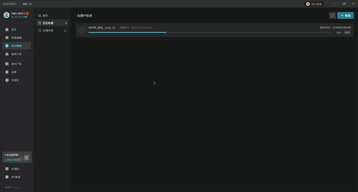This screenshot has width=358, height=192.
Task: Open 可视化 visualization icon
Action: click(7, 80)
